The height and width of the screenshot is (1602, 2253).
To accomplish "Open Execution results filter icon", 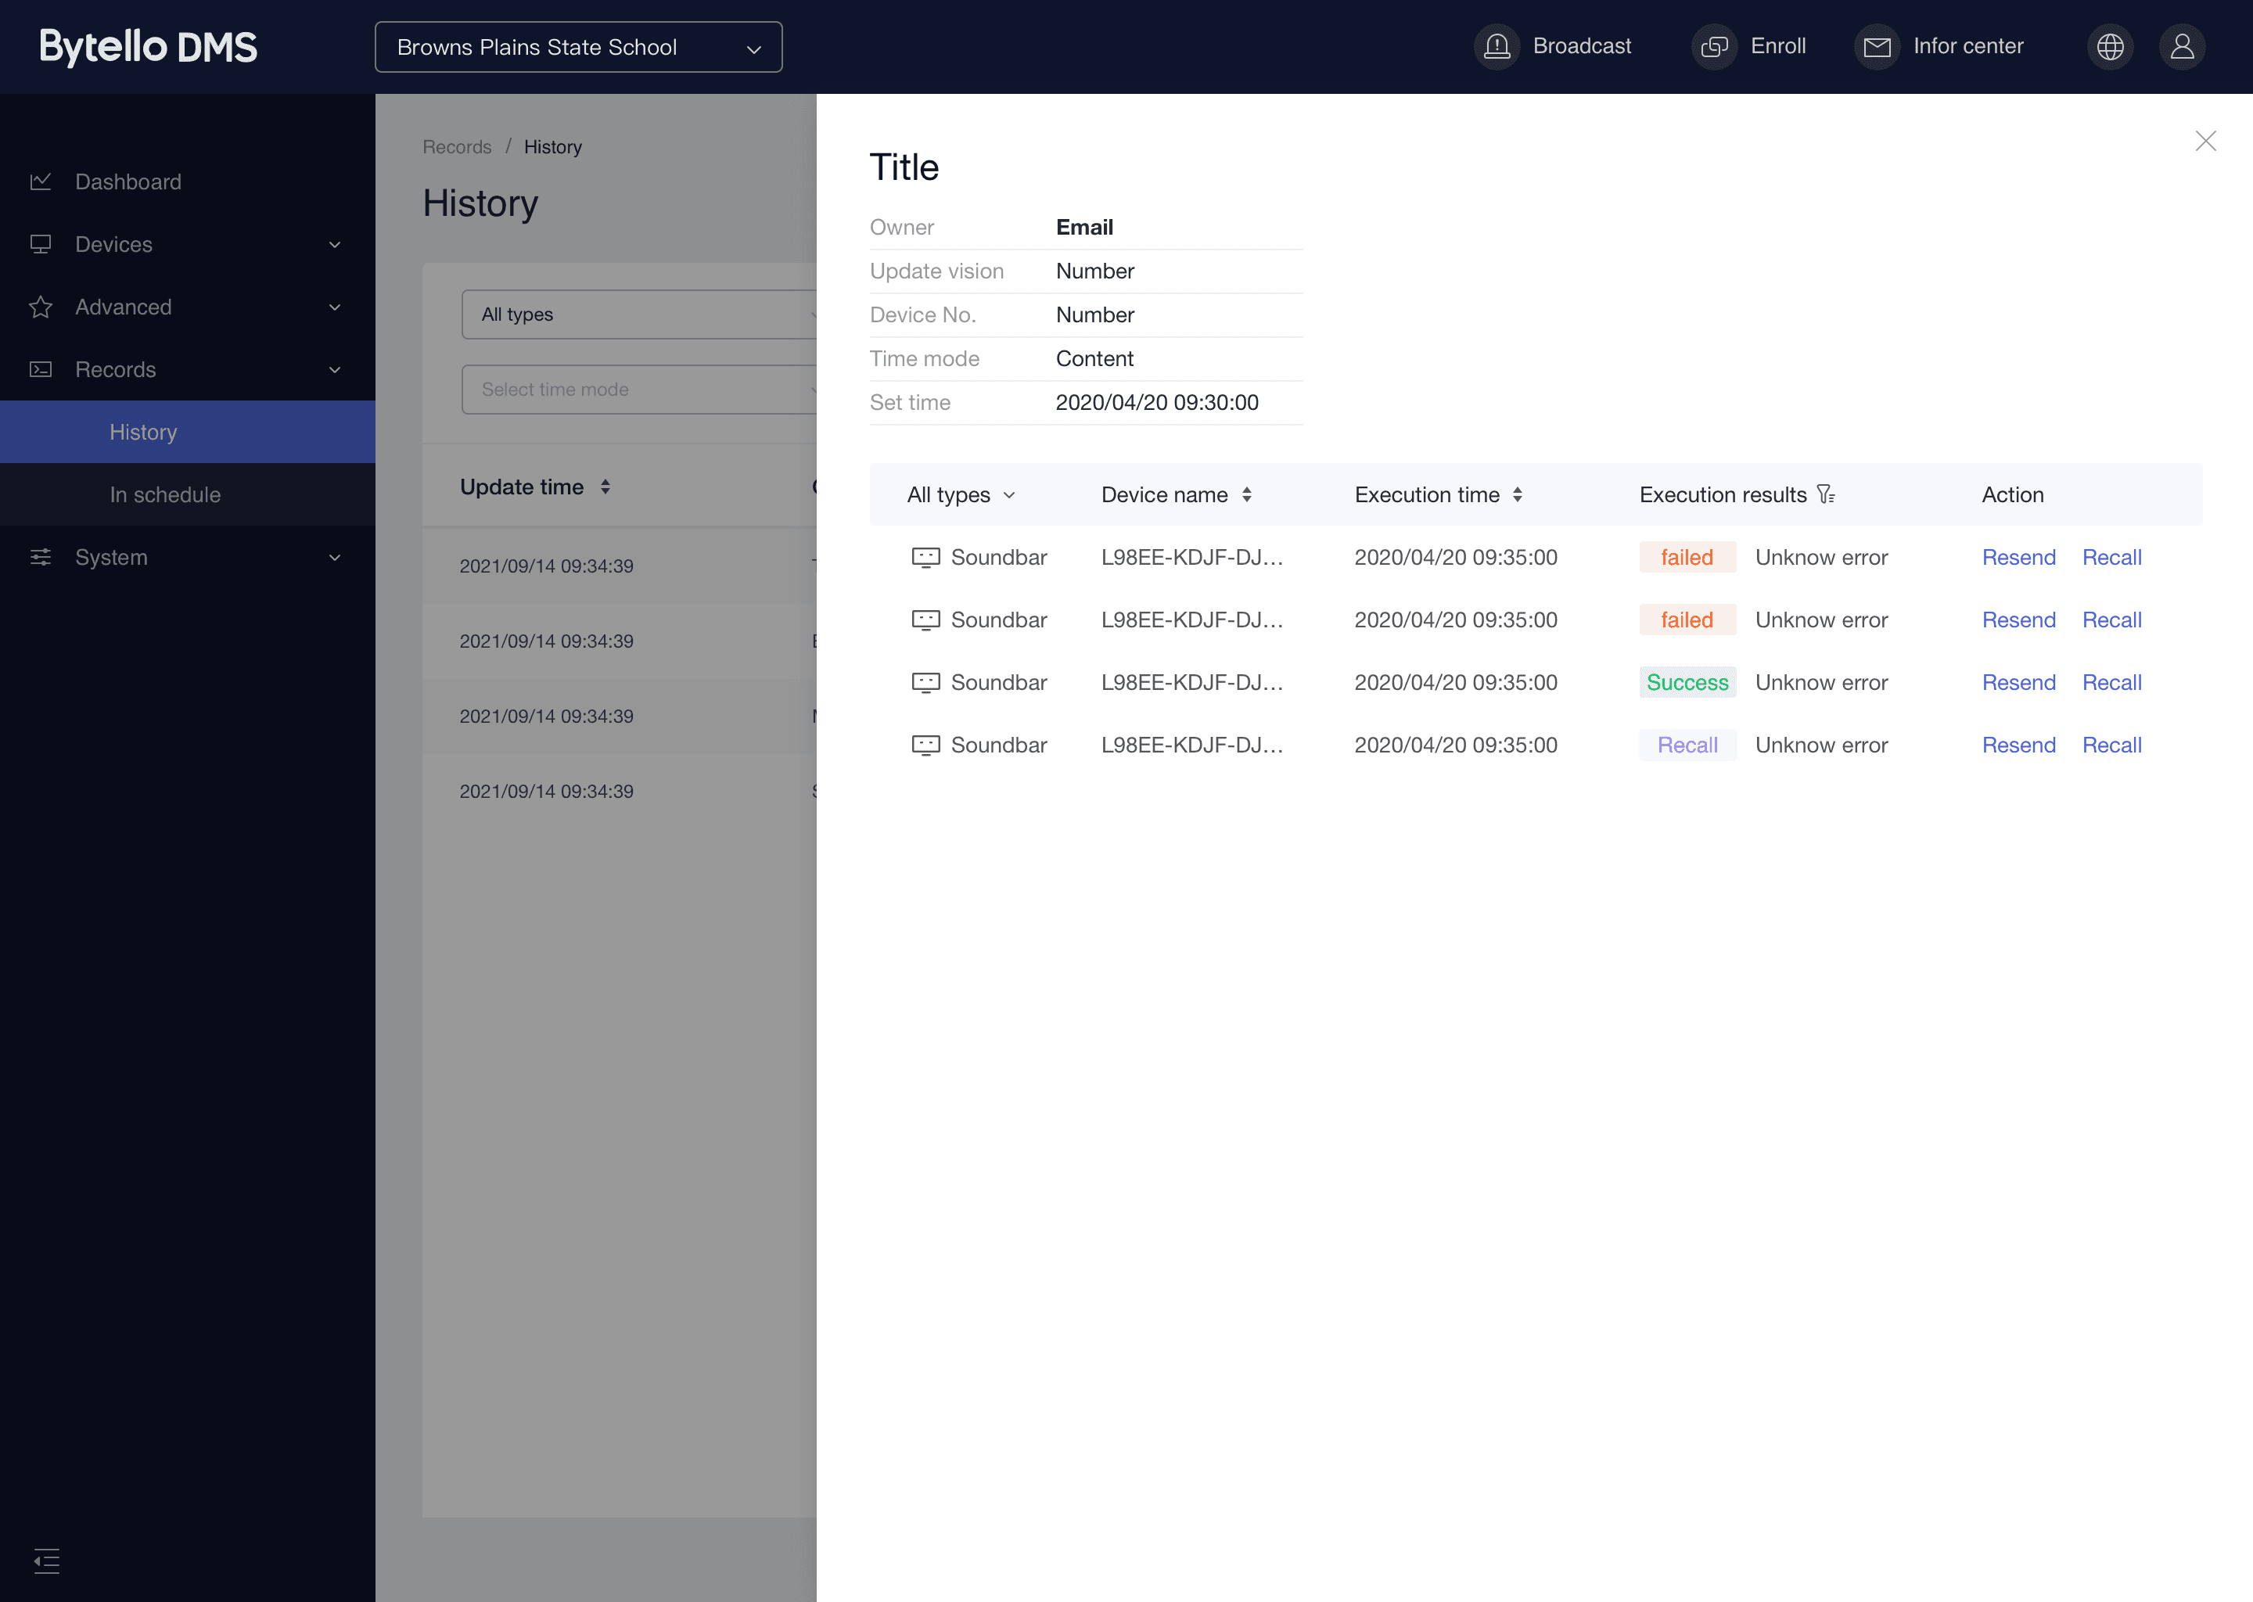I will 1826,494.
